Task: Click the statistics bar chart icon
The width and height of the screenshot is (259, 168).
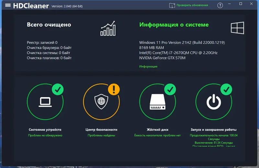Action: coord(108,28)
